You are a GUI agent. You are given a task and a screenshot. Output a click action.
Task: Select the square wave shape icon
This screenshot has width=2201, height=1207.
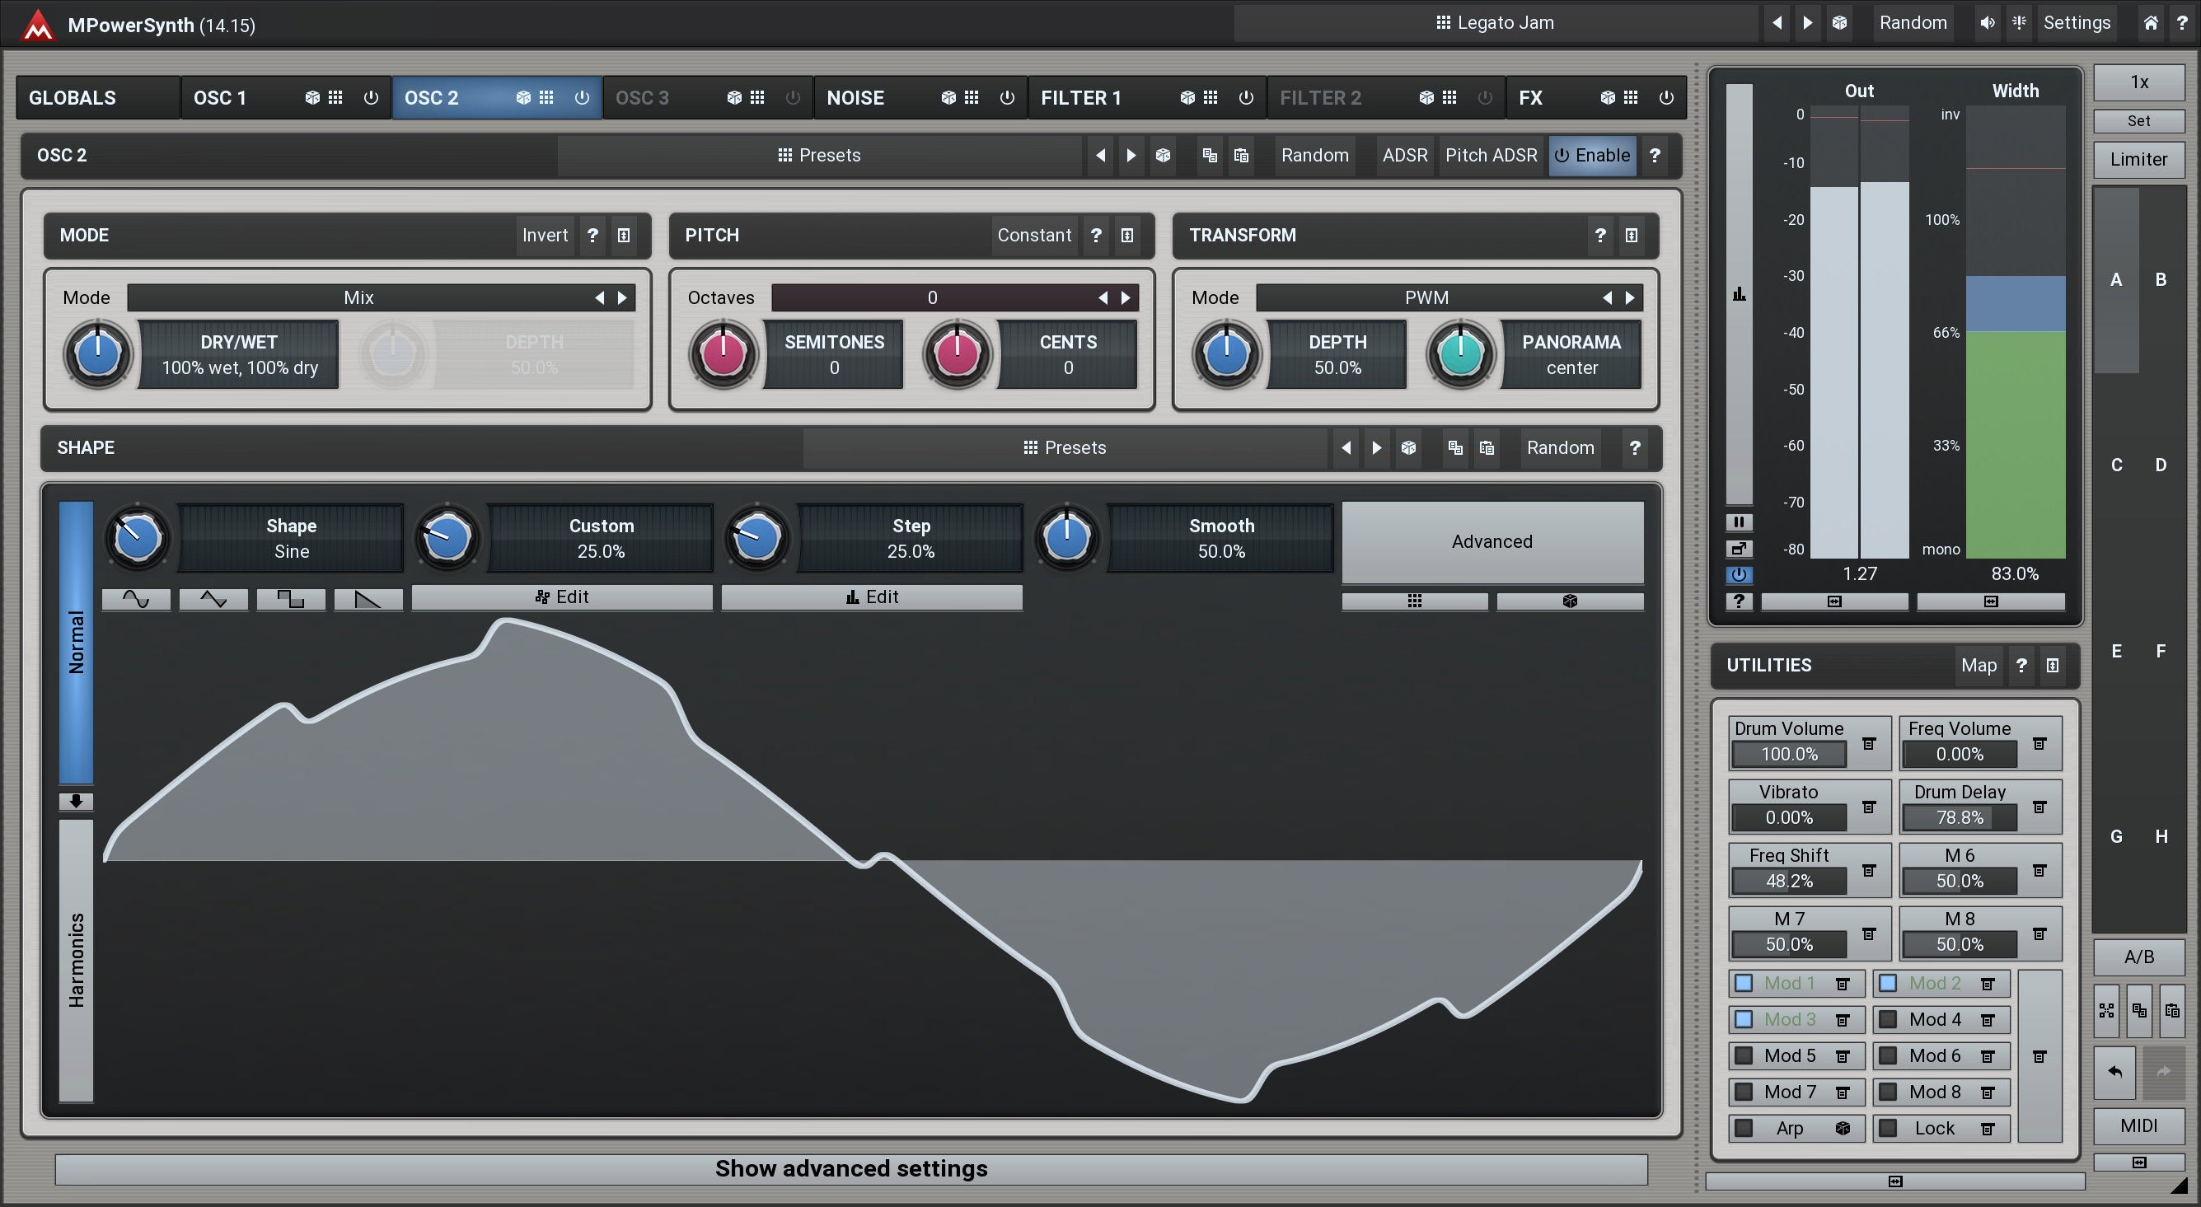291,599
